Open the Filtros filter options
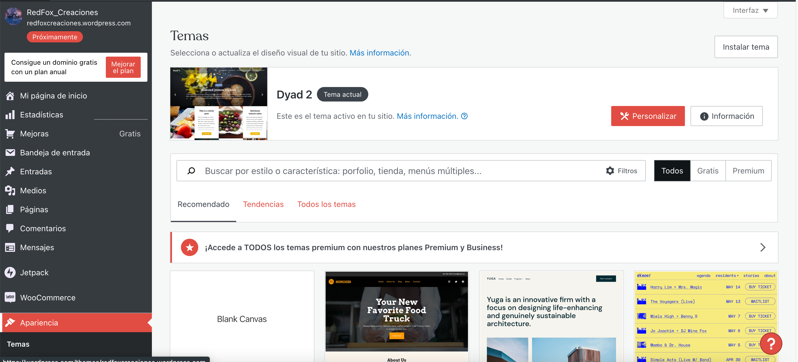This screenshot has width=798, height=362. 622,171
